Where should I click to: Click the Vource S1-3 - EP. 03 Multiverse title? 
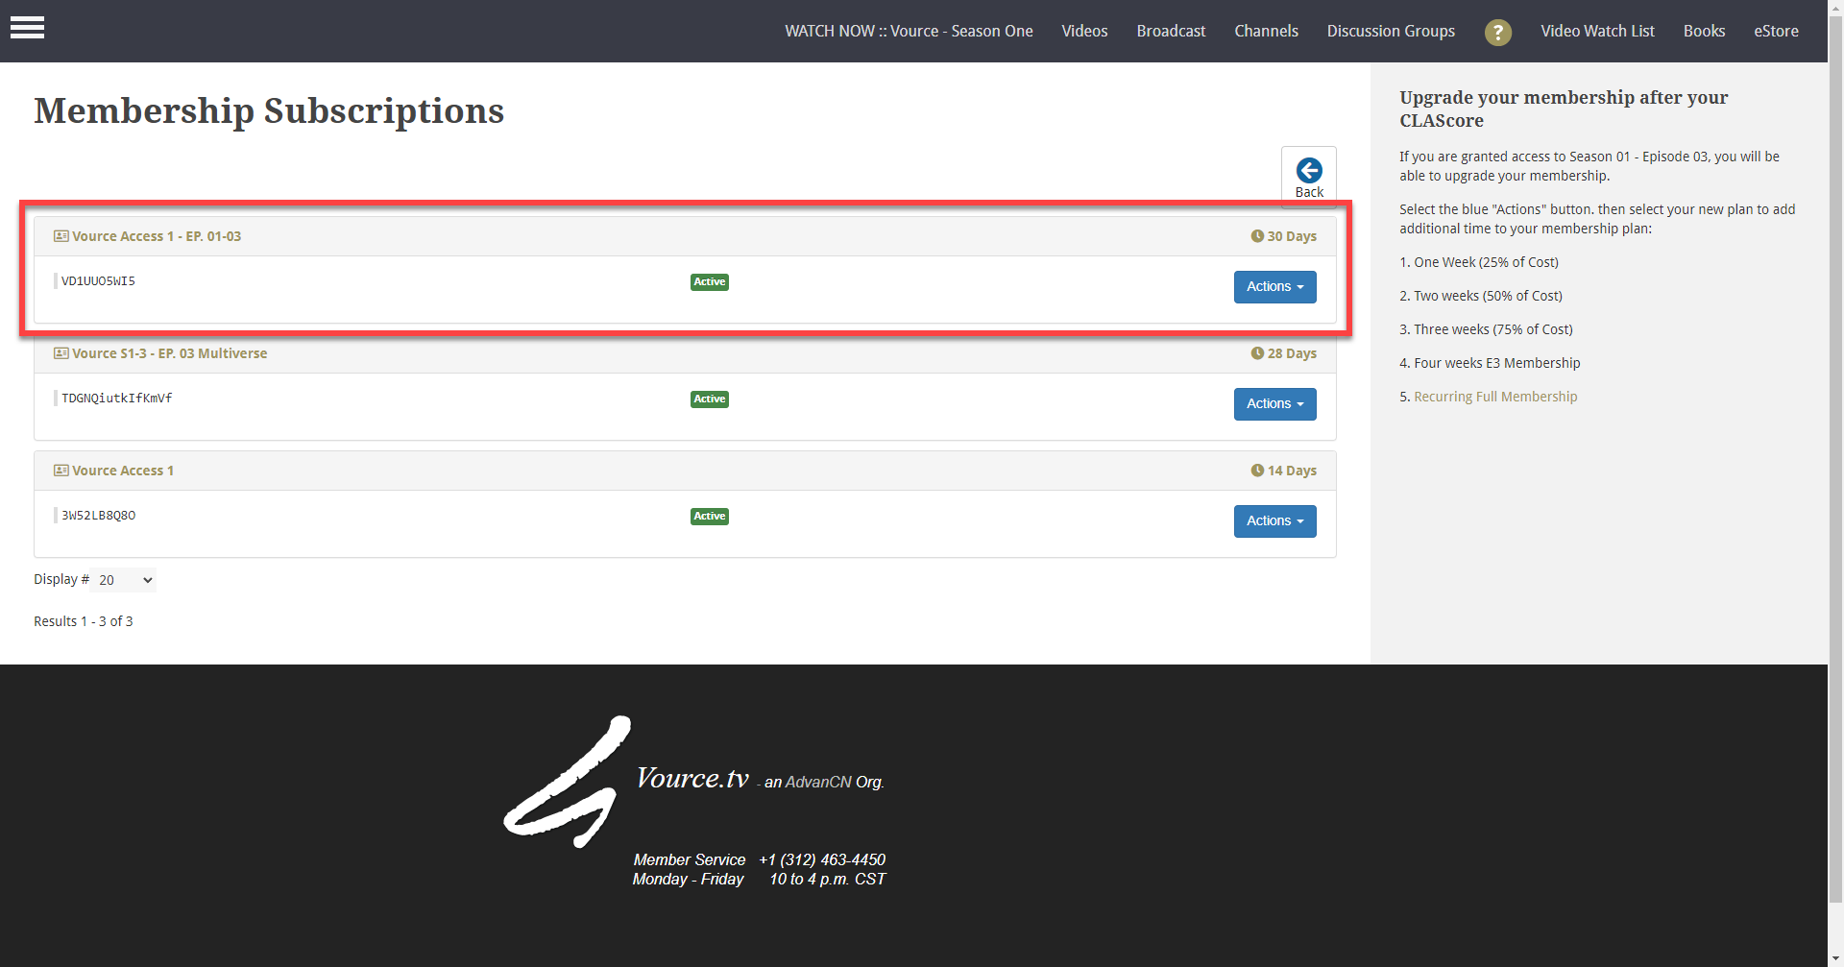coord(170,353)
